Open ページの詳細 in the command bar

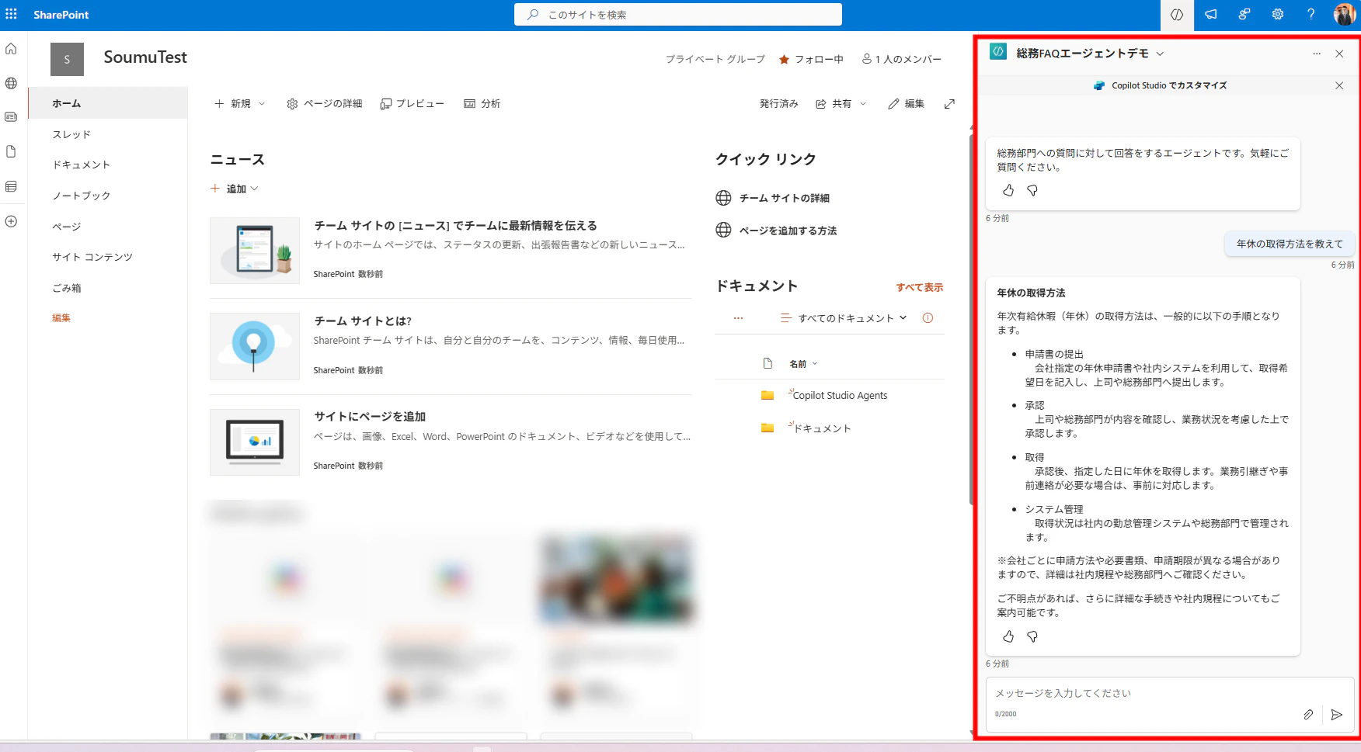(324, 104)
